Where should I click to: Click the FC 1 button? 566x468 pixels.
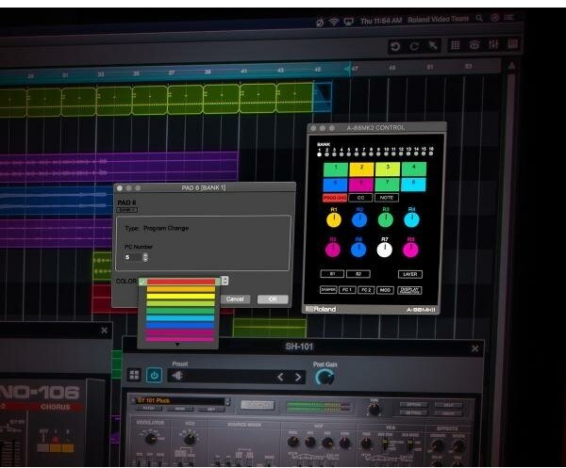[347, 290]
